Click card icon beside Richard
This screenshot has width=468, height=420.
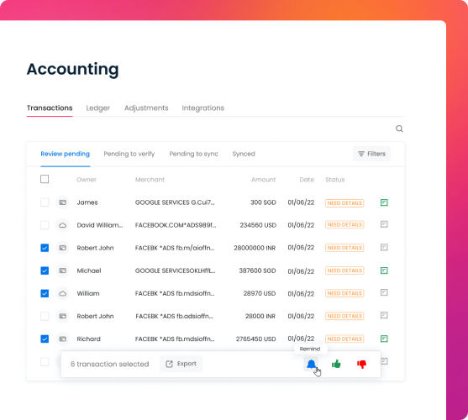(x=62, y=339)
